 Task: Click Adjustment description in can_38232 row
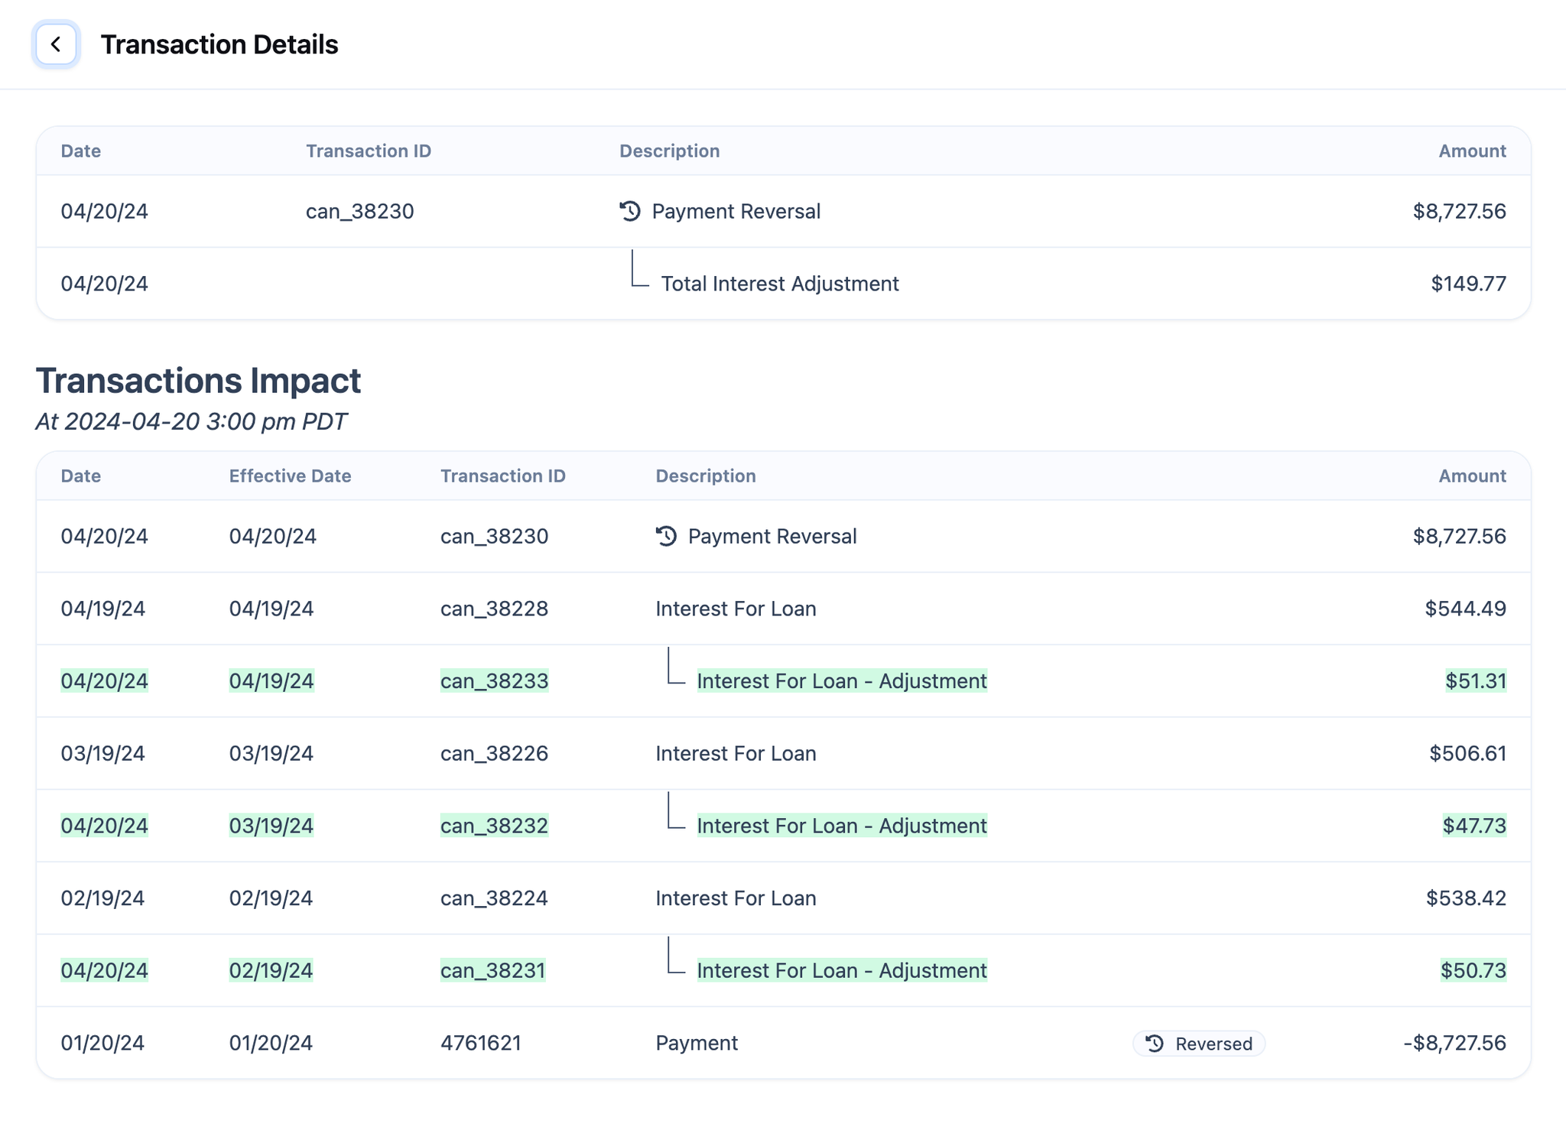842,826
